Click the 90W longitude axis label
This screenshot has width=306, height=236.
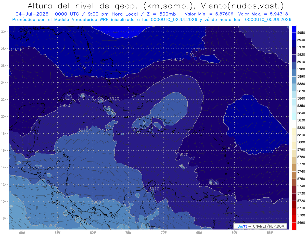point(22,233)
